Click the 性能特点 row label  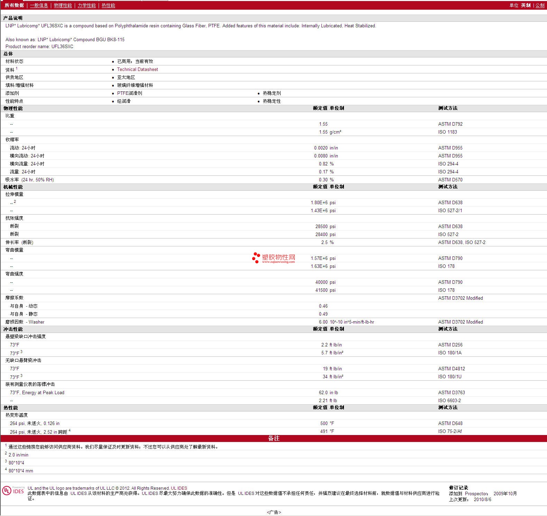[15, 101]
